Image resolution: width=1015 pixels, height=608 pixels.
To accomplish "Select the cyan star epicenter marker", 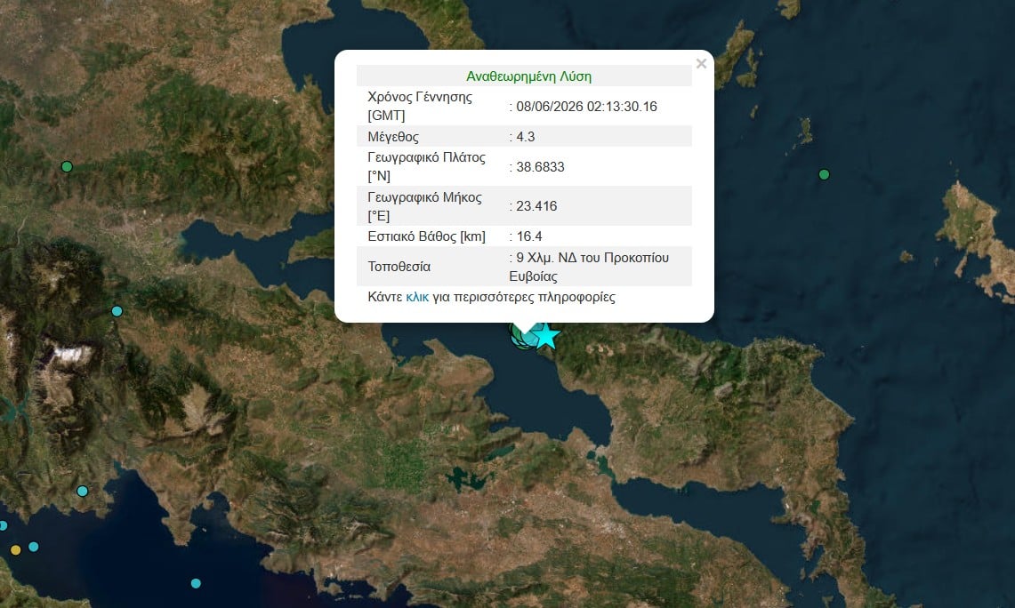I will pyautogui.click(x=546, y=336).
